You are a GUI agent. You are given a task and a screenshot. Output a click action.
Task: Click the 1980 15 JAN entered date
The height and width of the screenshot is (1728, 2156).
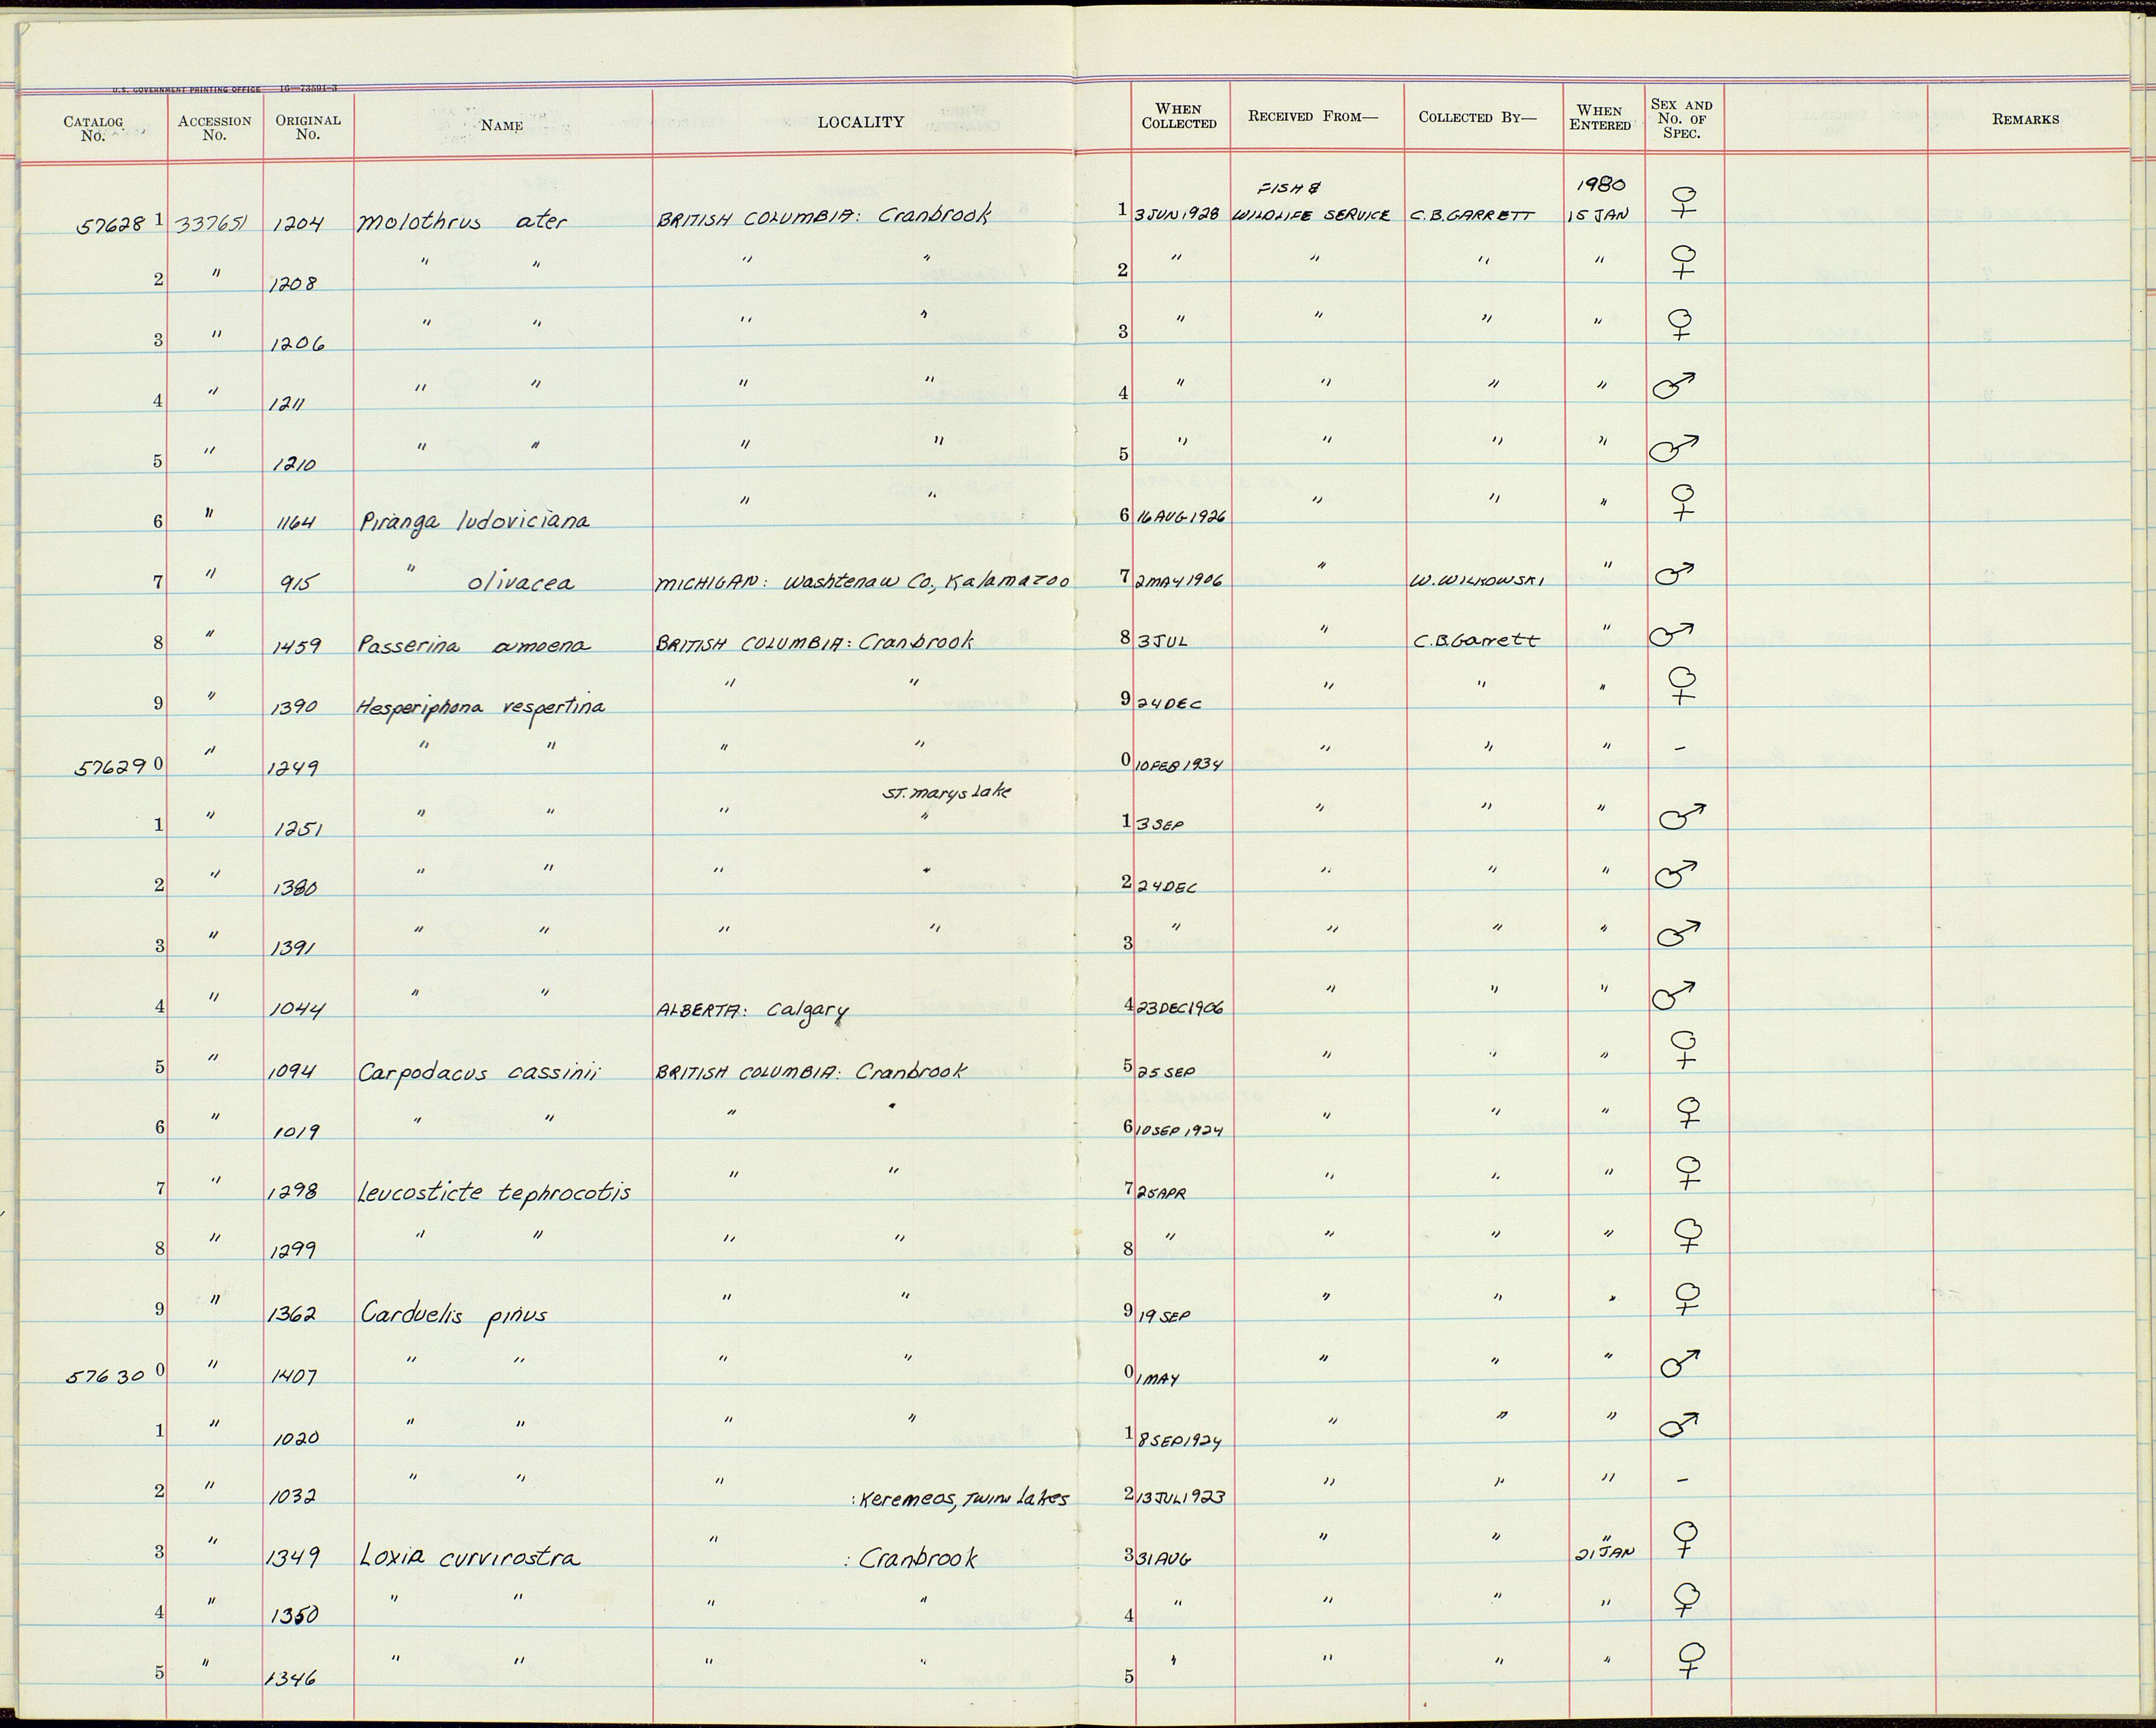click(x=1600, y=200)
